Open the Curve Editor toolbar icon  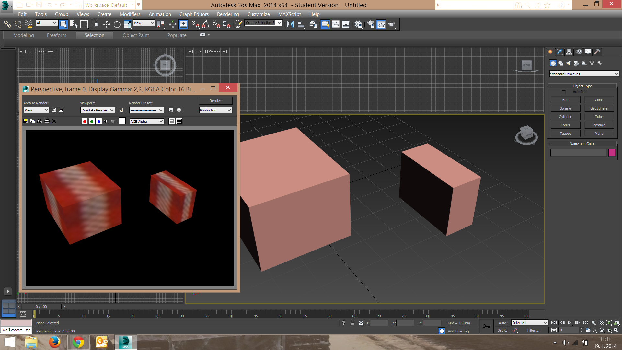click(x=336, y=24)
